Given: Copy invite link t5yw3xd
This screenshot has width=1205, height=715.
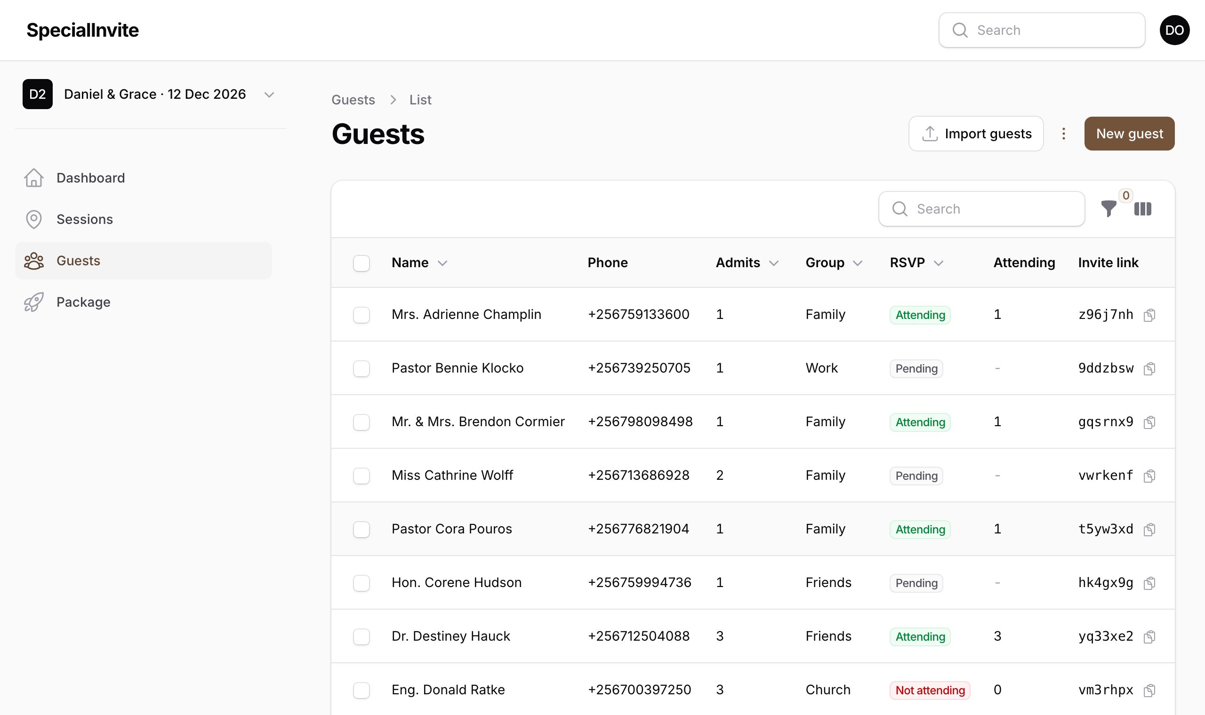Looking at the screenshot, I should pyautogui.click(x=1149, y=530).
